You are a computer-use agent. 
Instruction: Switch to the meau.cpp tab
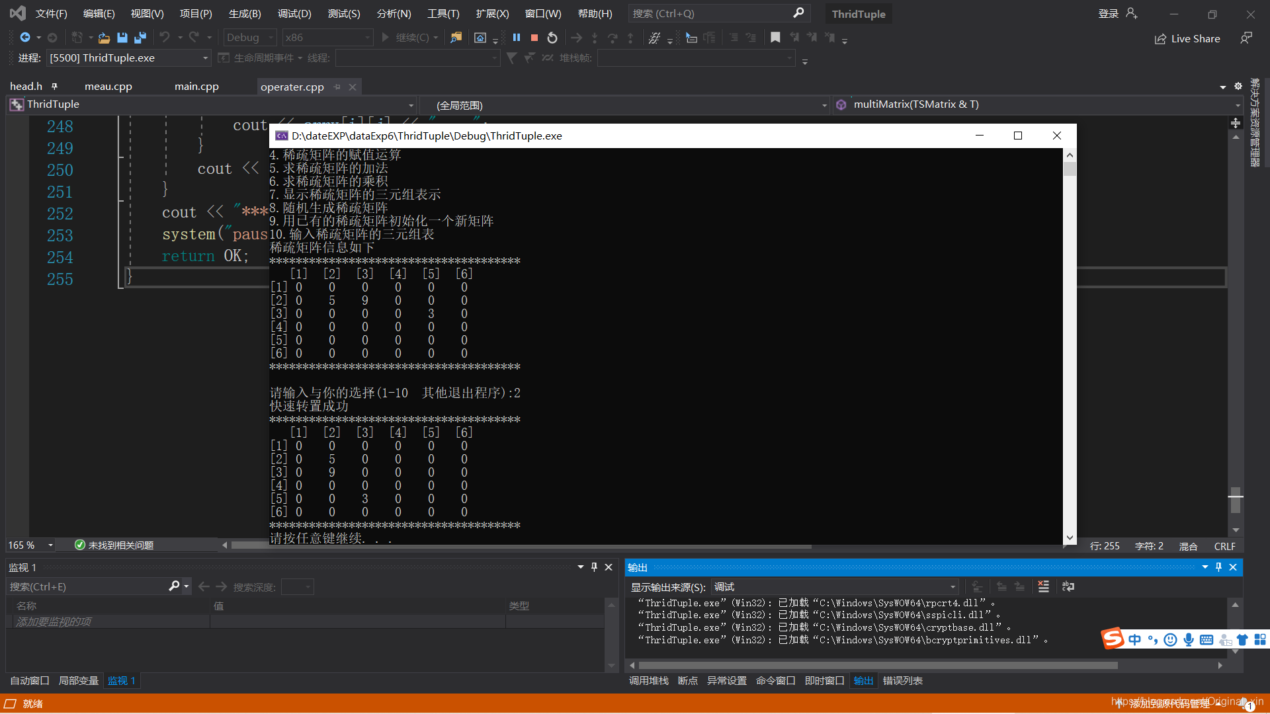[x=108, y=87]
